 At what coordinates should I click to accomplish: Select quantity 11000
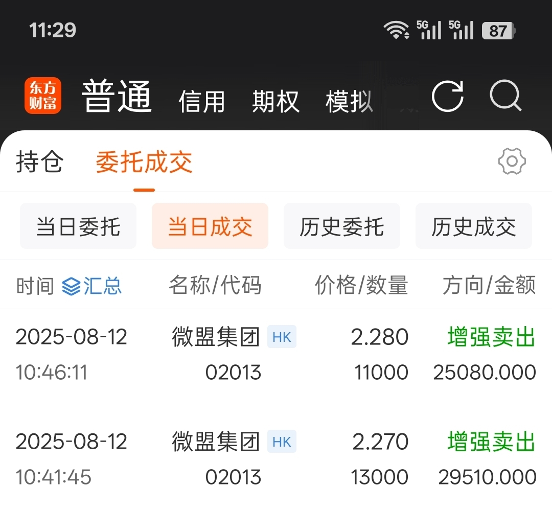coord(381,373)
